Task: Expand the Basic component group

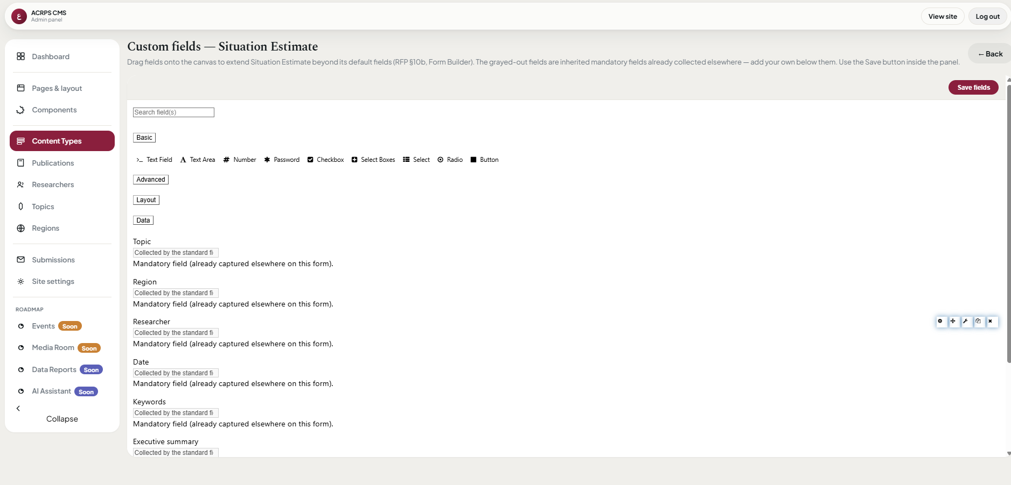Action: pyautogui.click(x=144, y=138)
